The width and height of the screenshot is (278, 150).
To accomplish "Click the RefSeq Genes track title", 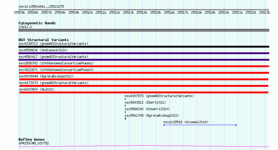I will click(x=32, y=140).
